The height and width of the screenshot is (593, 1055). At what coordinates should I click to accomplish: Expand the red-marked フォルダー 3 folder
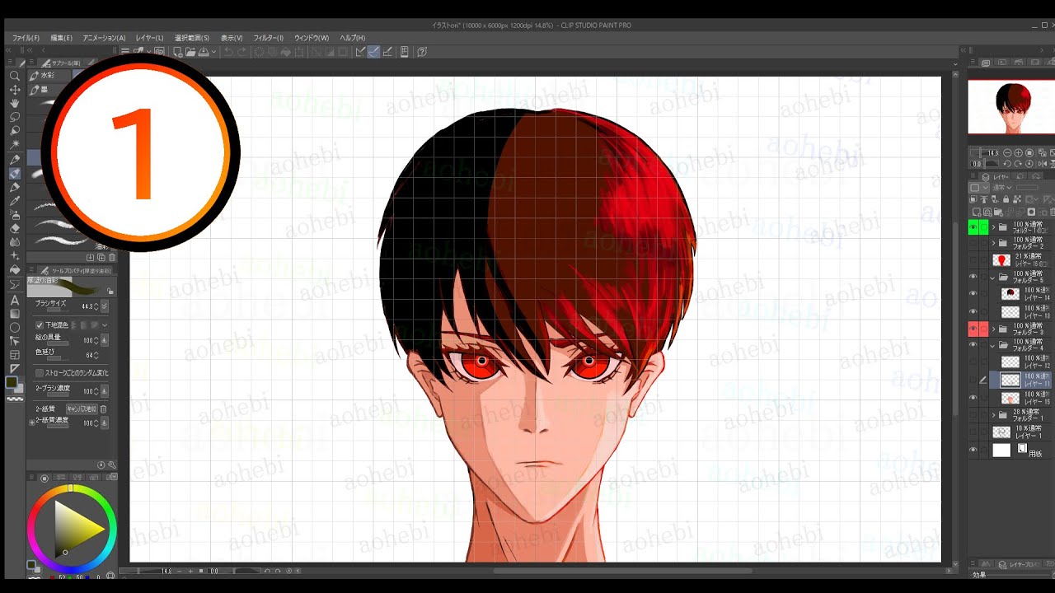pos(993,329)
